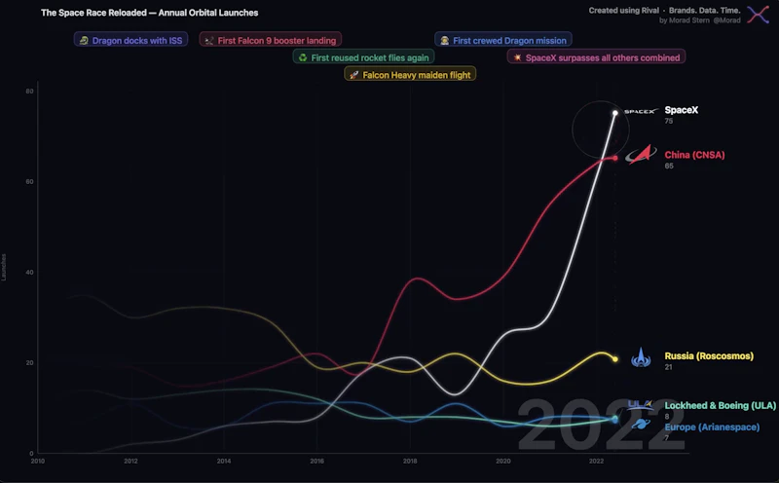Click the recycle icon in reused rocket badge
Screen dimensions: 779x483
[303, 57]
